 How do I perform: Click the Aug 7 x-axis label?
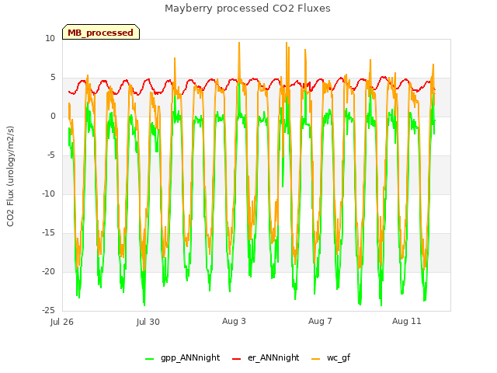(320, 321)
